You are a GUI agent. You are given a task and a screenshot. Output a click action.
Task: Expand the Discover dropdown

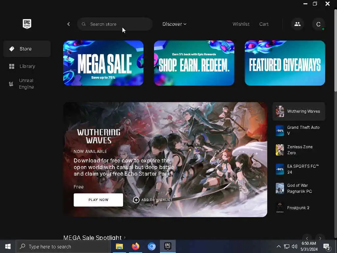point(174,24)
